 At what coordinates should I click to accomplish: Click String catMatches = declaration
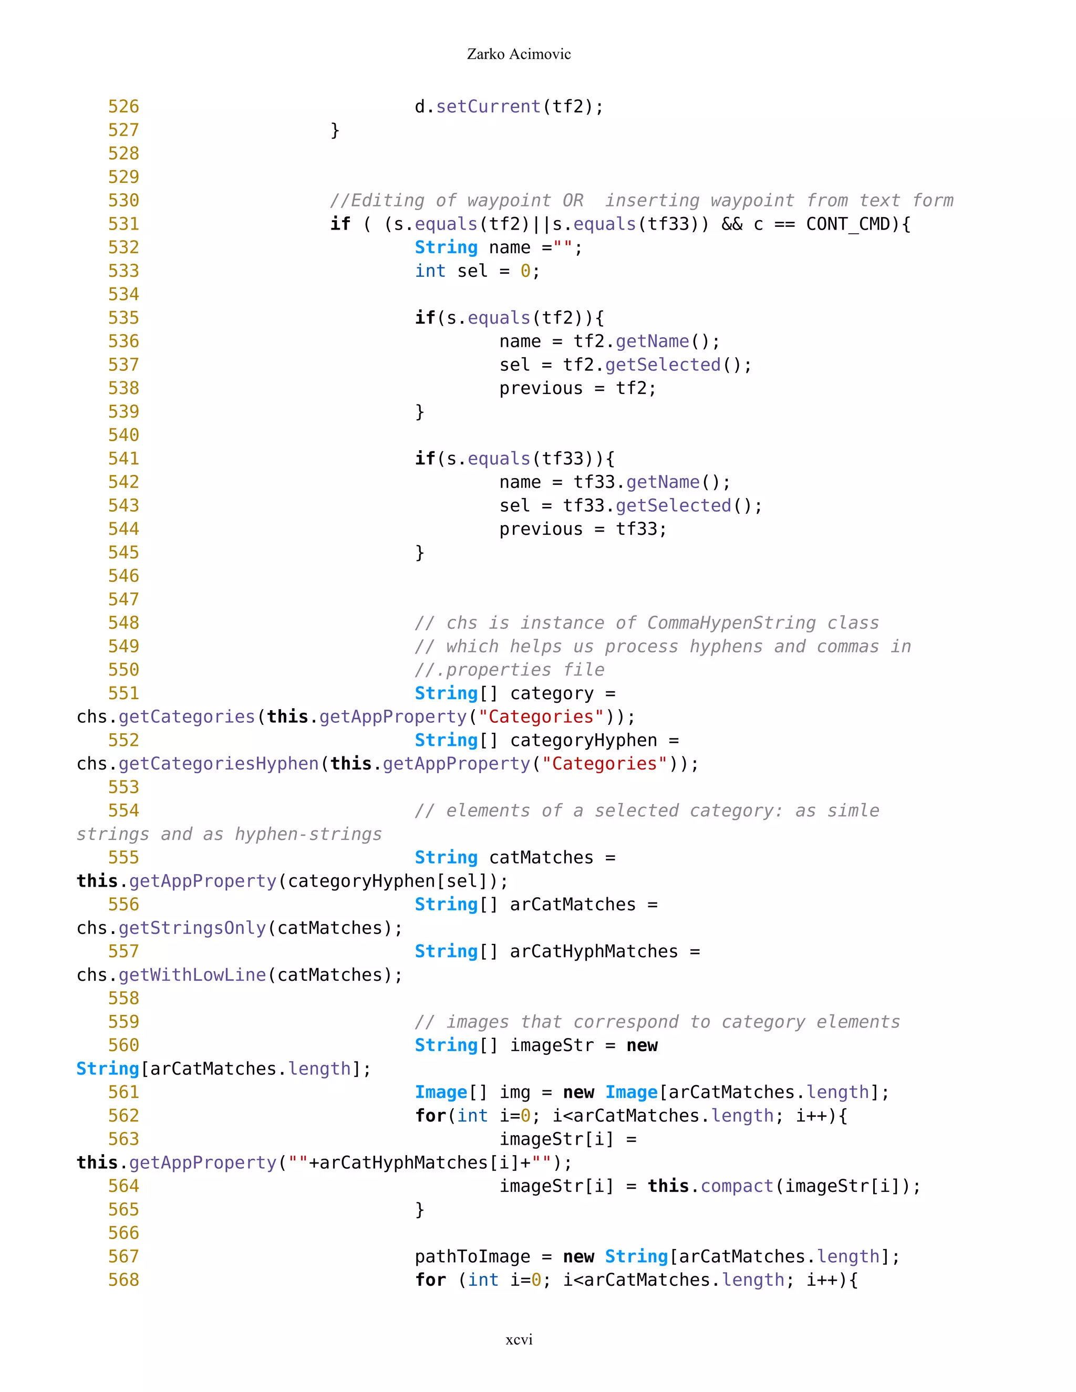click(x=515, y=858)
